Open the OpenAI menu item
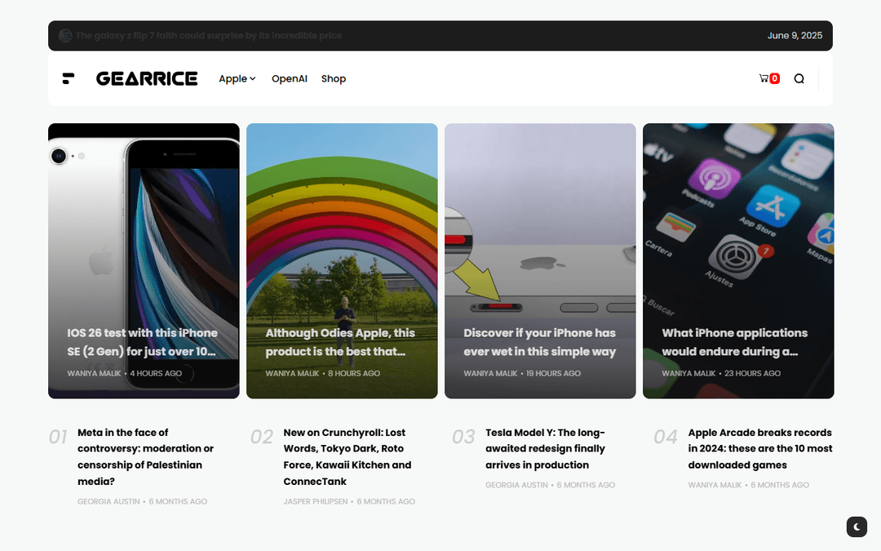Screen dimensions: 881x551 point(290,78)
